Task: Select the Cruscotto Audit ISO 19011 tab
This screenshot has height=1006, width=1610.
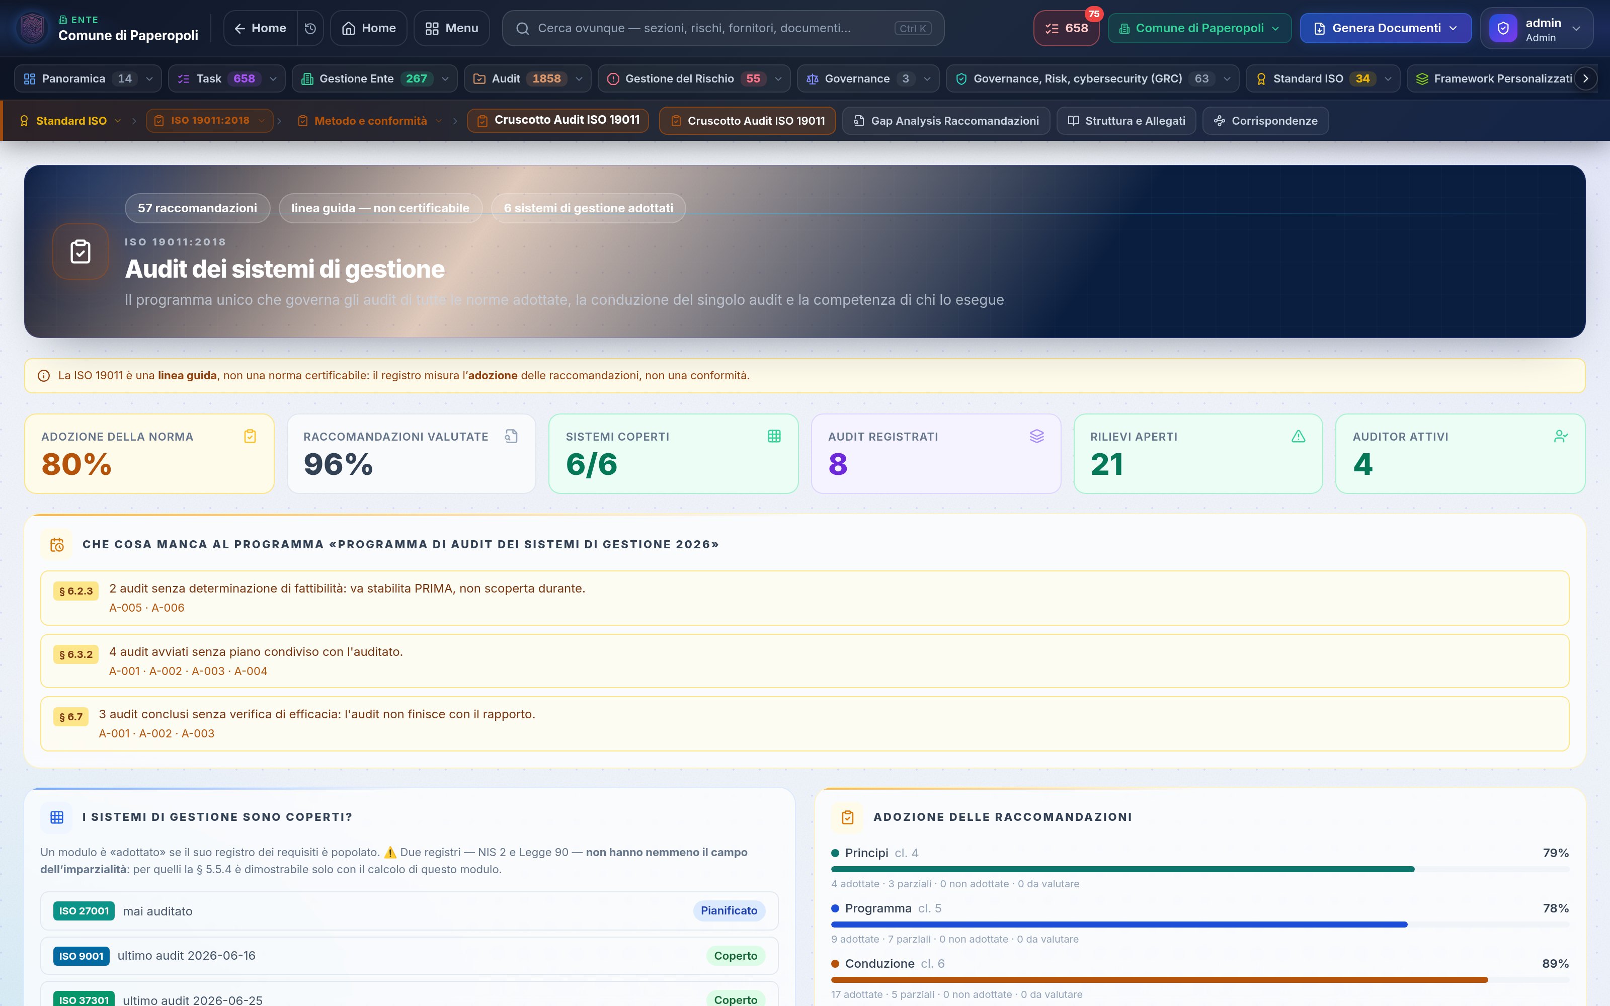Action: [747, 121]
